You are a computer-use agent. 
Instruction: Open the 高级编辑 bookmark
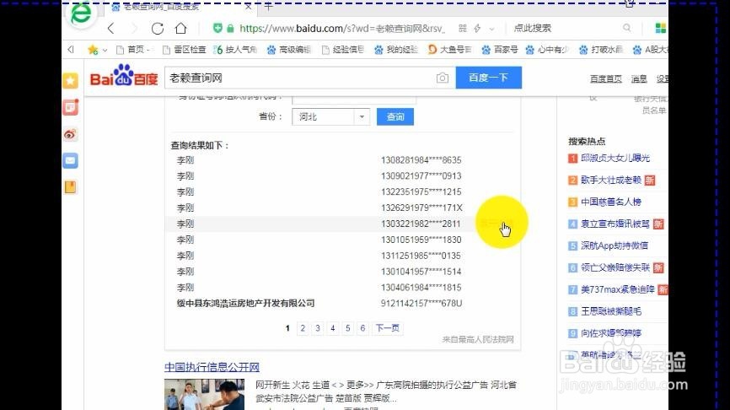(x=288, y=50)
